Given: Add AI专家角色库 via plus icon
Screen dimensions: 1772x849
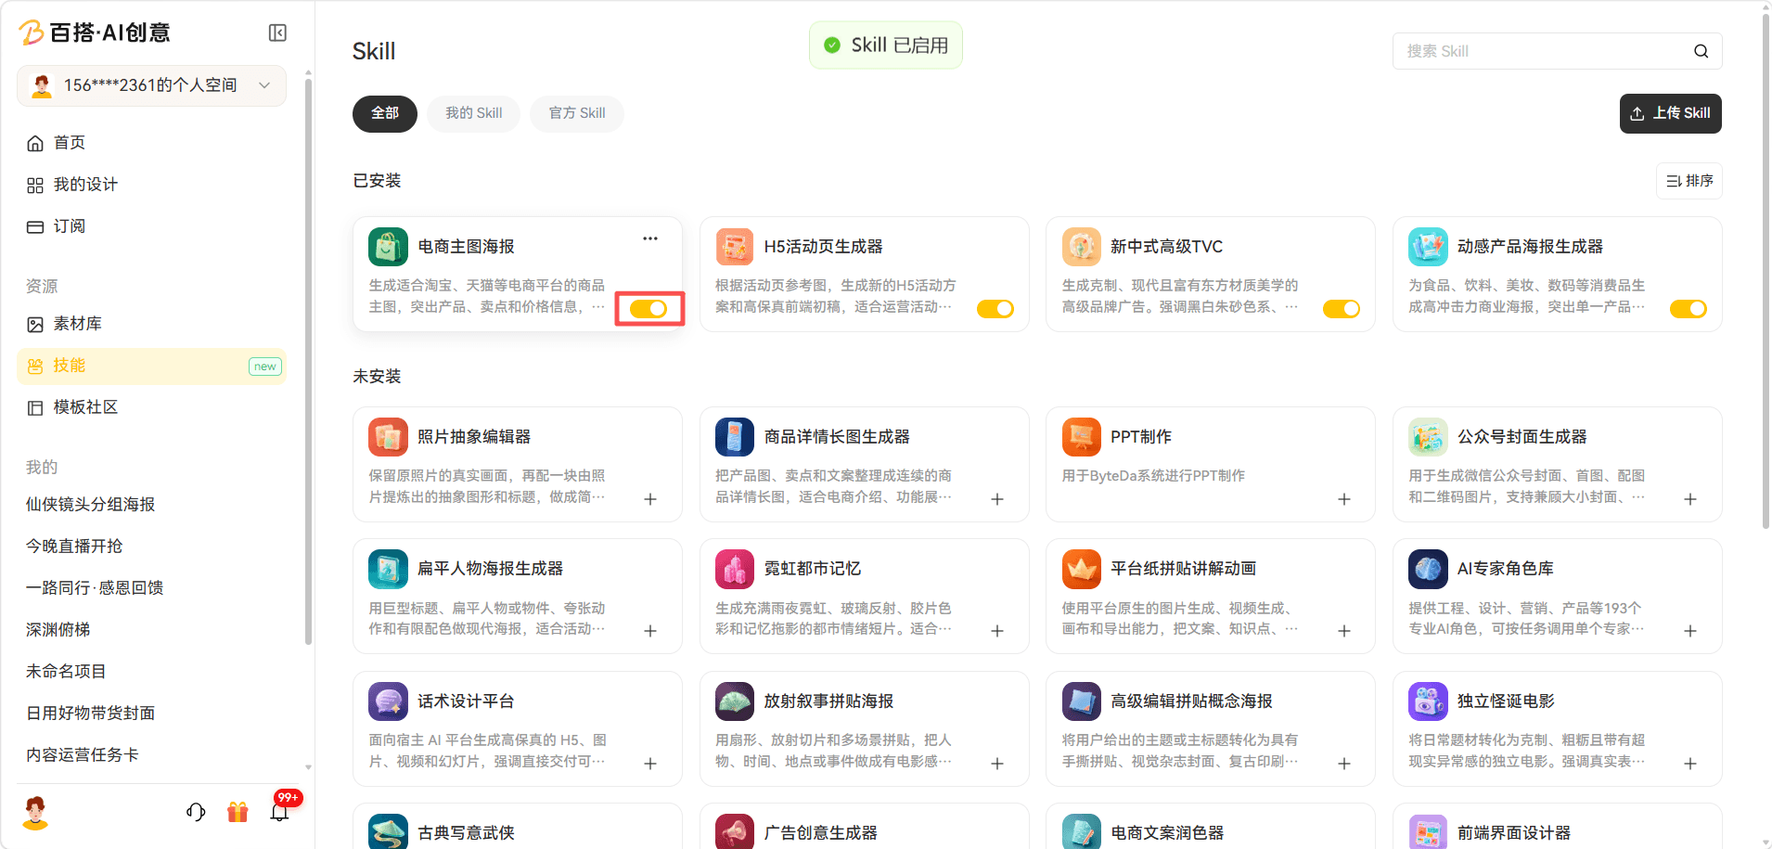Looking at the screenshot, I should point(1690,631).
